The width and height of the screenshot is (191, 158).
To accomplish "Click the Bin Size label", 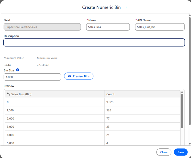I will click(x=9, y=70).
